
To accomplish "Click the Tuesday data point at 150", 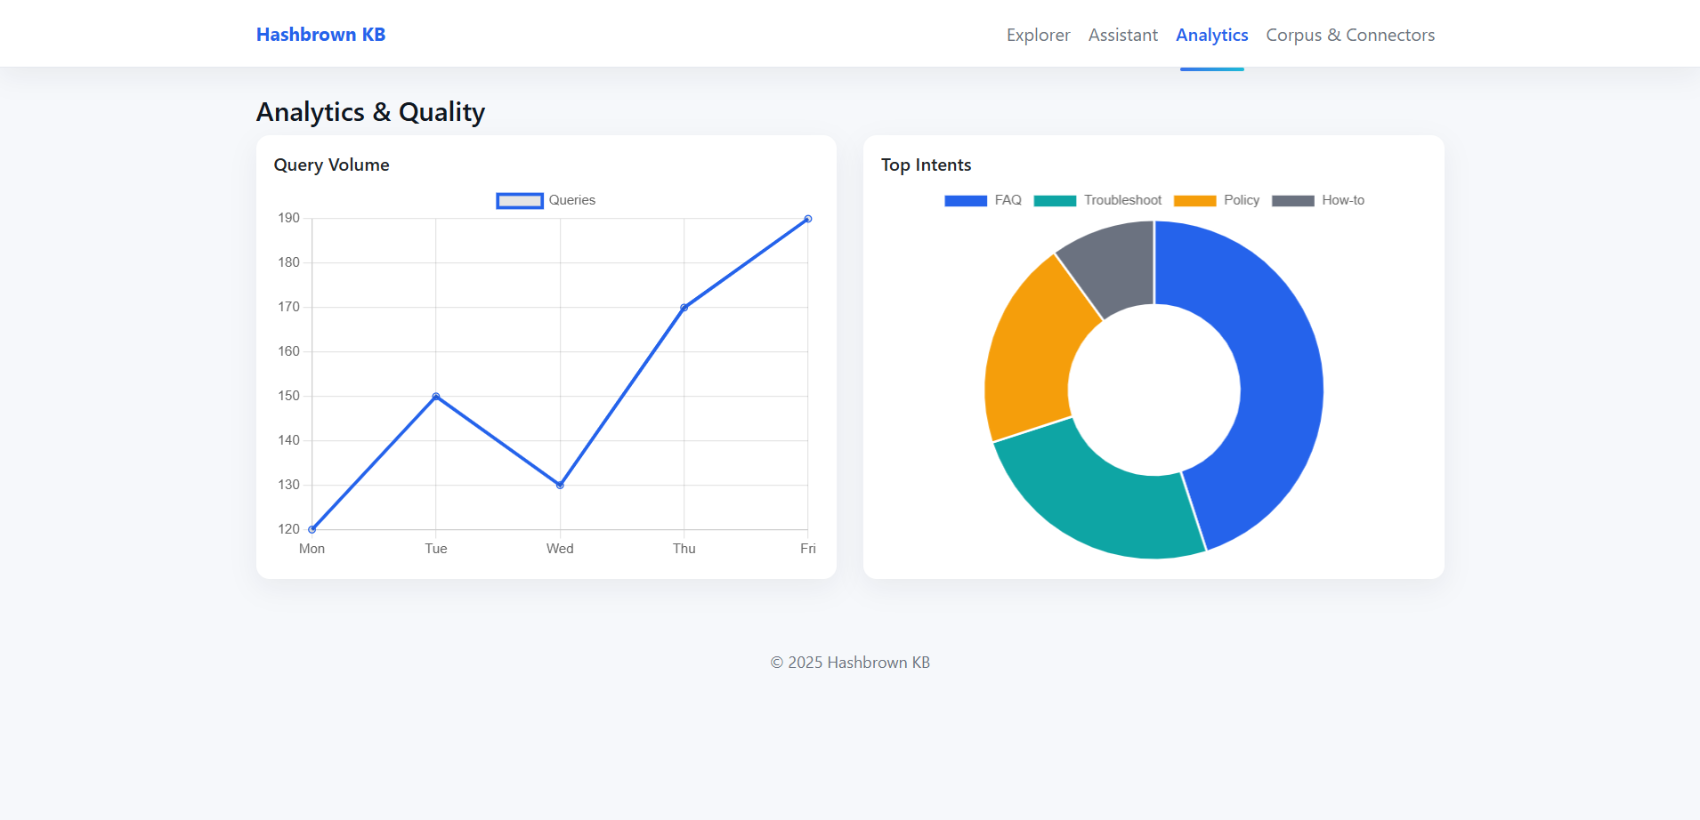I will [x=436, y=397].
